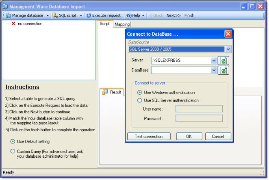Click Next>> in the toolbar
This screenshot has width=269, height=180.
pos(174,15)
